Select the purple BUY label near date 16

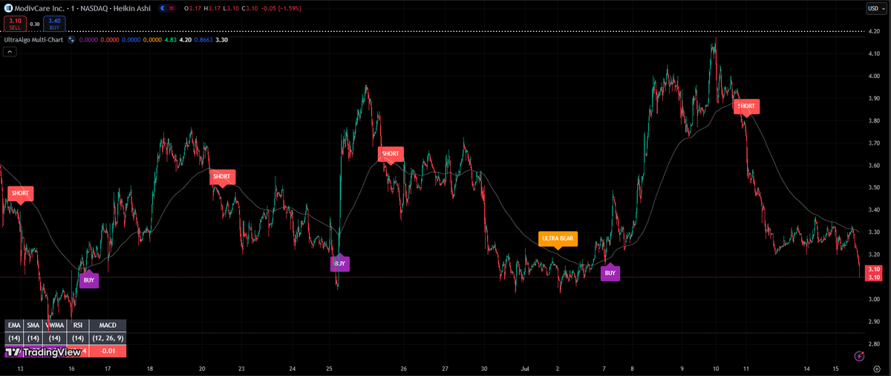(x=89, y=281)
